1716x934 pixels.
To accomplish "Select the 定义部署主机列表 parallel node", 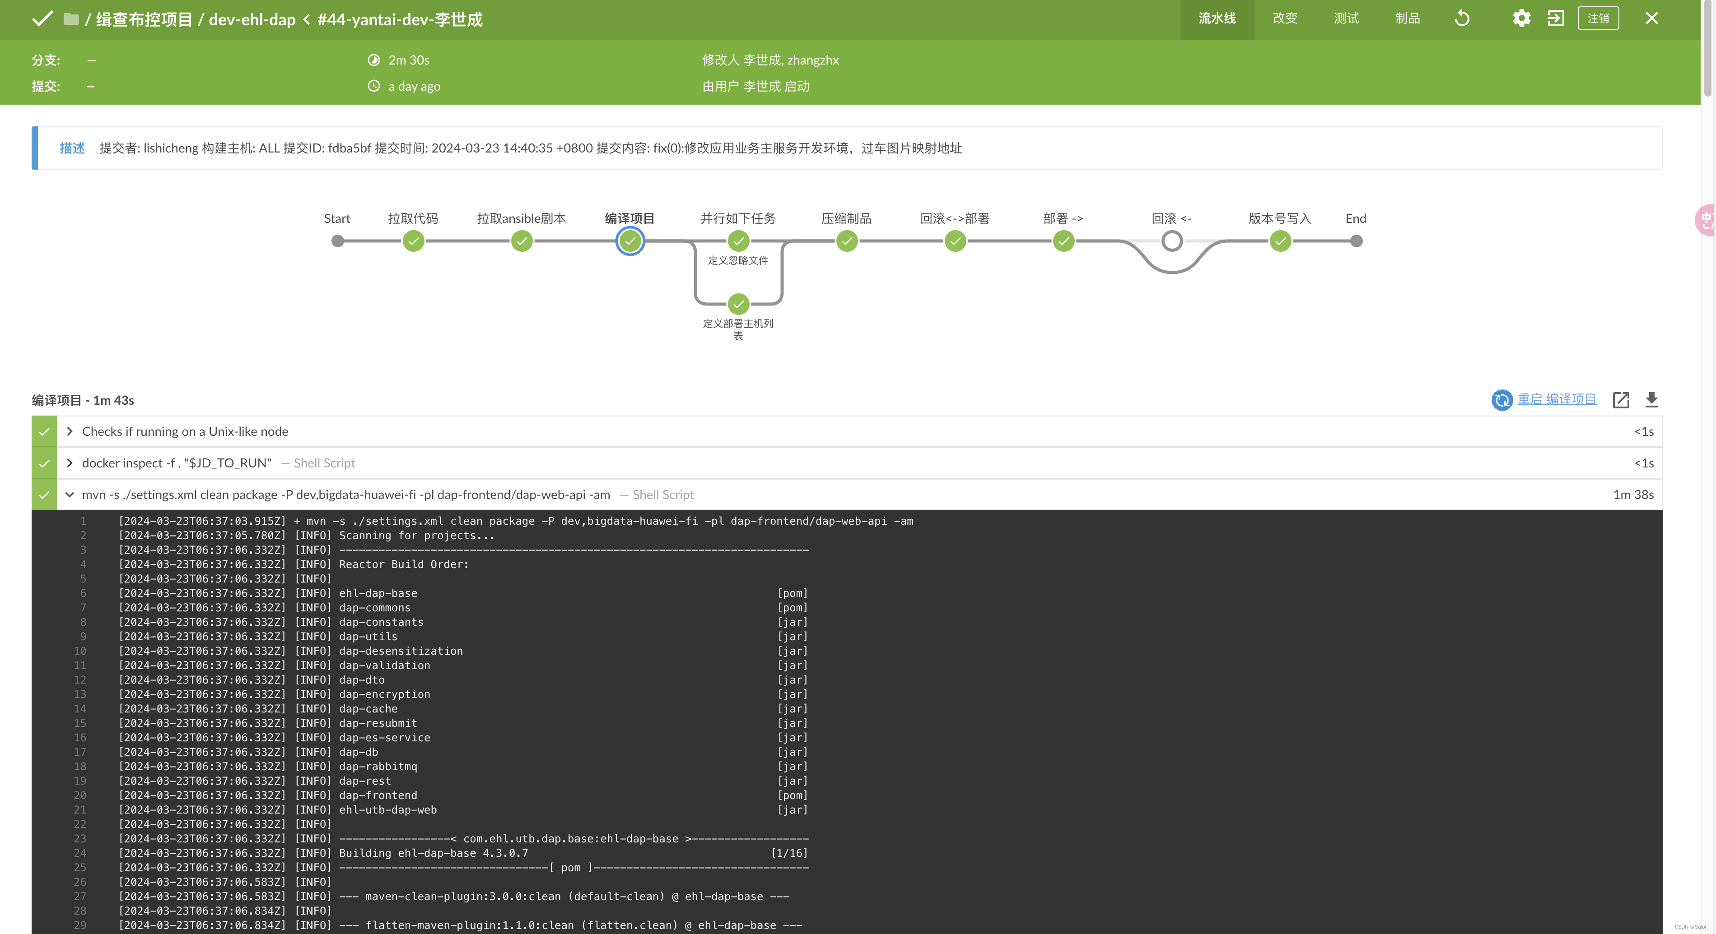I will (738, 304).
